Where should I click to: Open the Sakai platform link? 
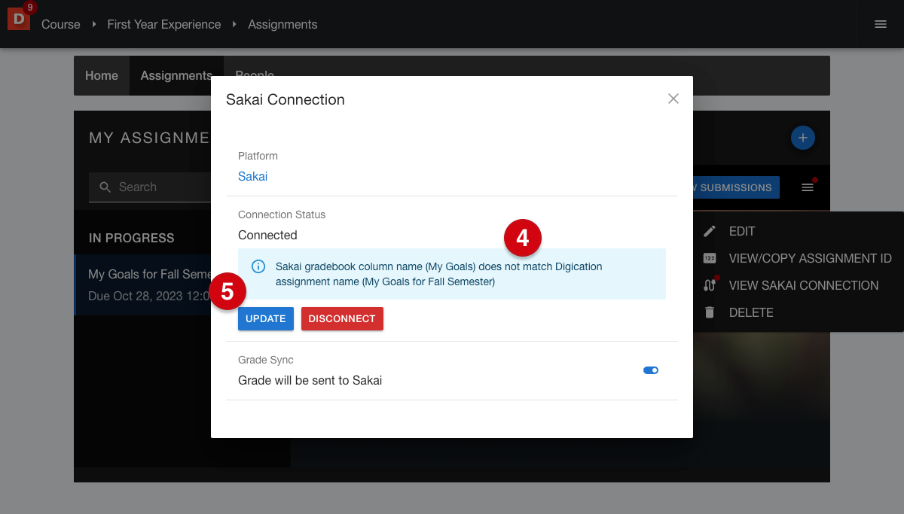(x=253, y=176)
